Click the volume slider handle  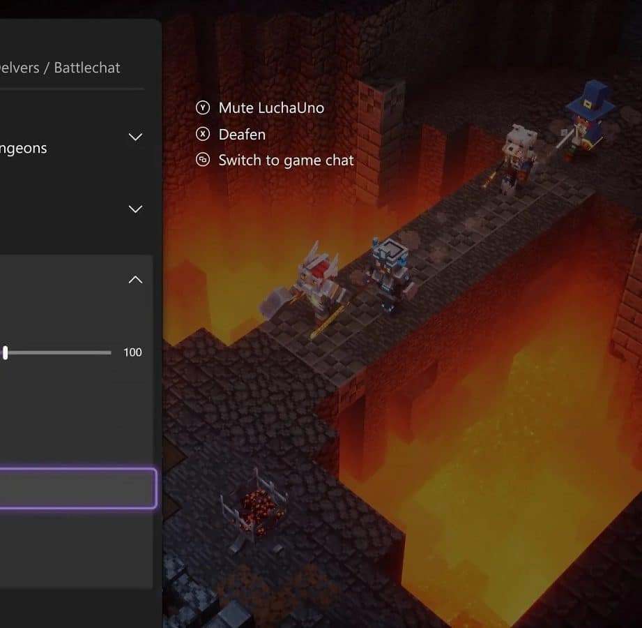coord(6,352)
